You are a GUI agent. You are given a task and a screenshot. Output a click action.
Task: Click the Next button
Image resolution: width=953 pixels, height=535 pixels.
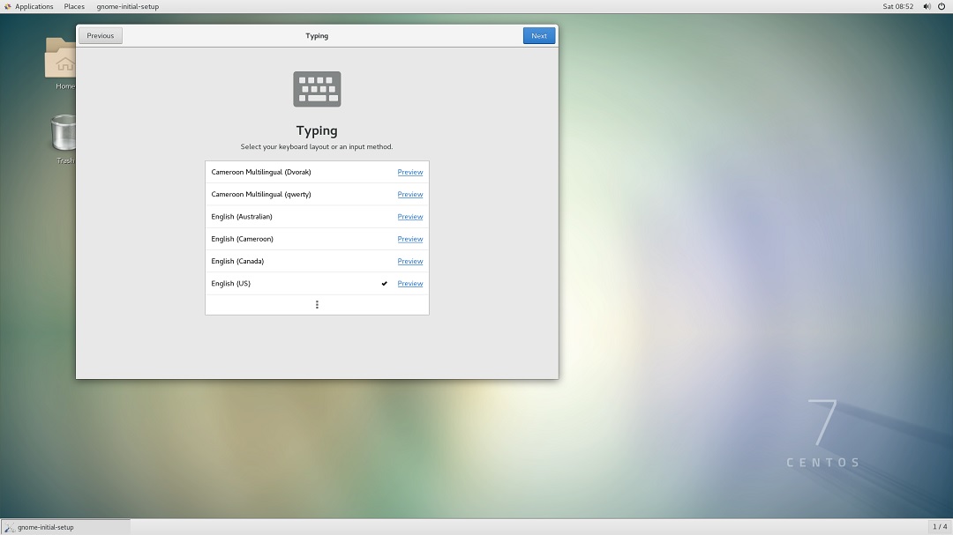point(539,35)
